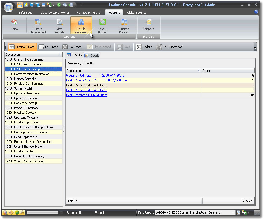Select 1010 - CPU Type Summary row

coord(34,69)
